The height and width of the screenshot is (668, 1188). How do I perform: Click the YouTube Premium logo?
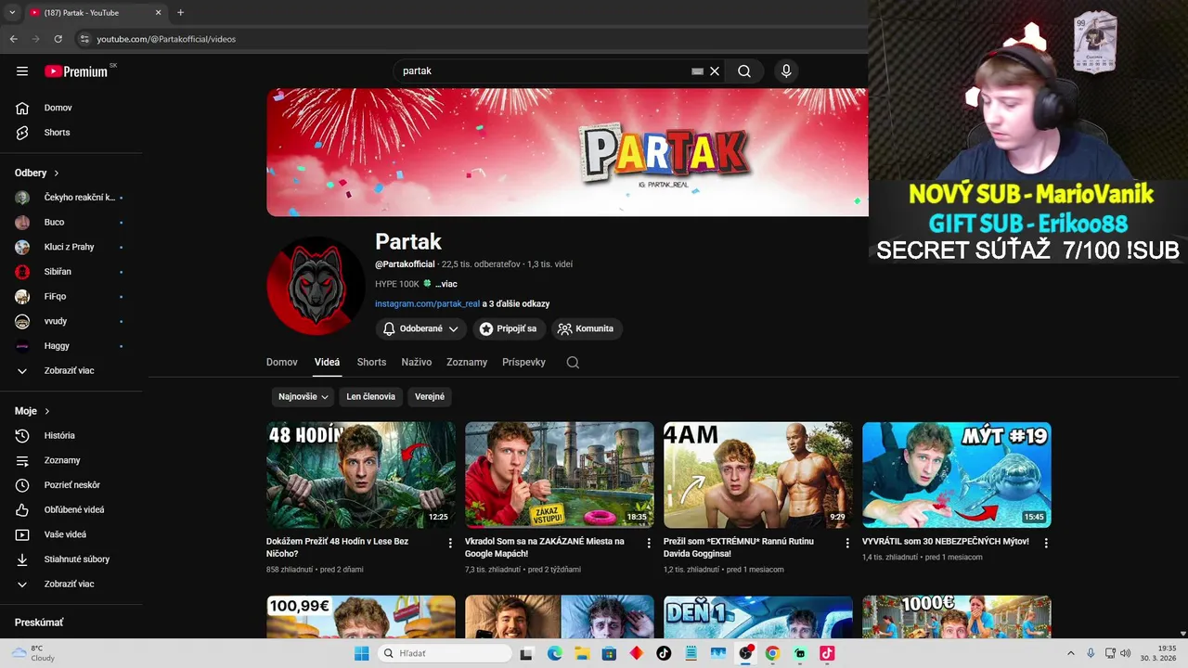point(76,71)
